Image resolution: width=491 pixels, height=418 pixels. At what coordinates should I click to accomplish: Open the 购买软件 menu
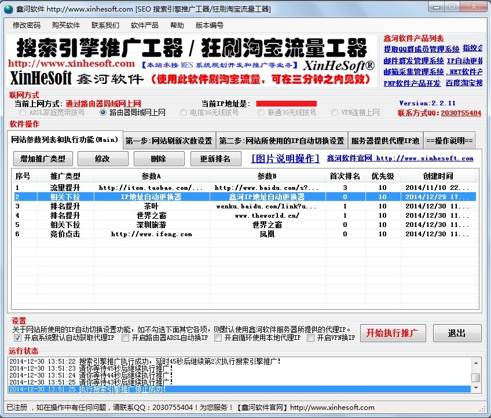tap(66, 25)
